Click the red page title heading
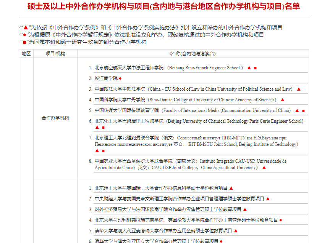Viewport: 322px width, 243px height. point(163,6)
